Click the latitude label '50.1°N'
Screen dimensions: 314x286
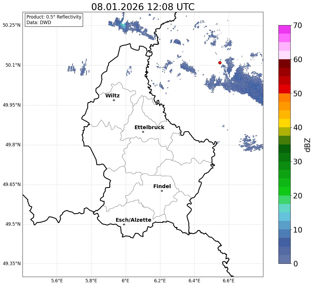tap(13, 65)
